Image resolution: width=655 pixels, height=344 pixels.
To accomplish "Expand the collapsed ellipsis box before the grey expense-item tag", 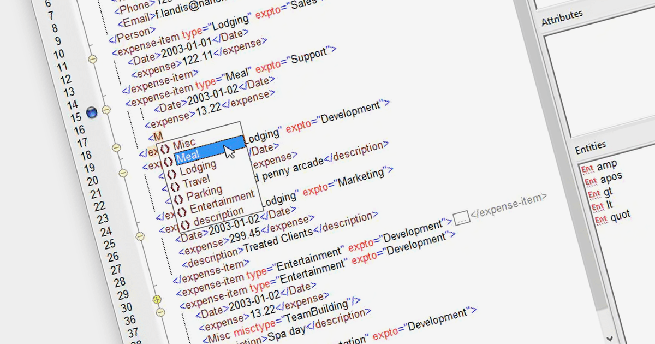I will pyautogui.click(x=461, y=218).
